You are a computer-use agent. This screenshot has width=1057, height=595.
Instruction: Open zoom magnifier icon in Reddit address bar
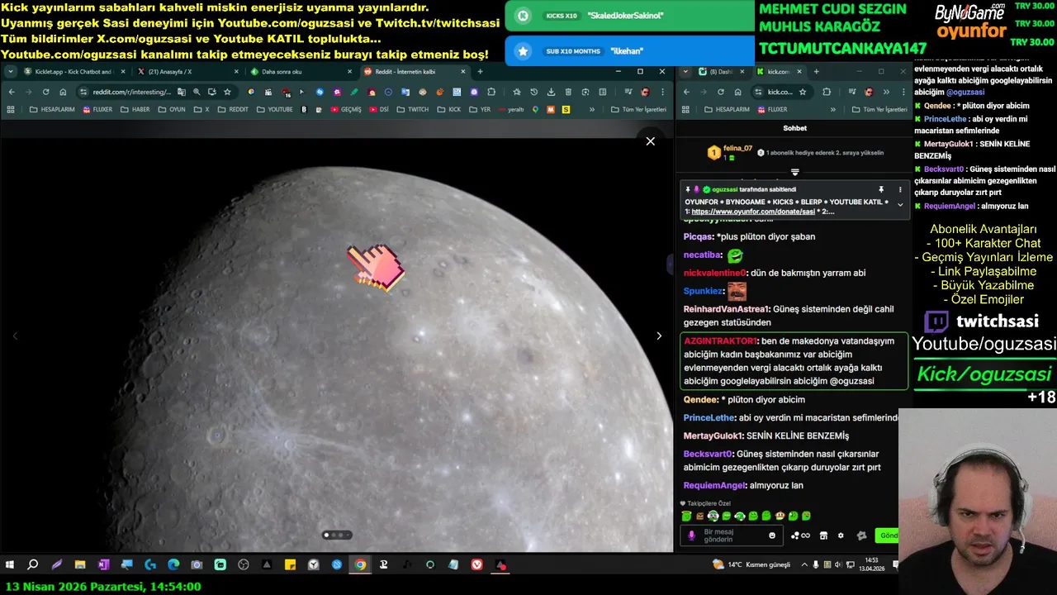click(197, 92)
